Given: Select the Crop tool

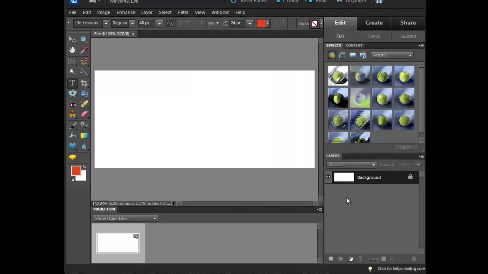Looking at the screenshot, I should [x=84, y=83].
